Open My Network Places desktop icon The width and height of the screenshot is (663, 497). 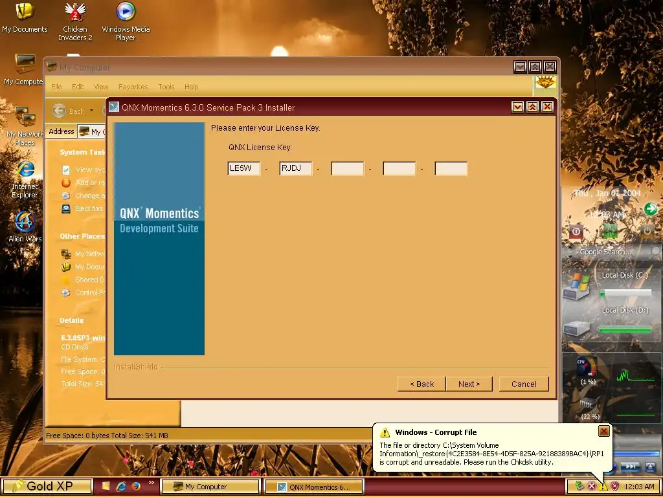[25, 126]
